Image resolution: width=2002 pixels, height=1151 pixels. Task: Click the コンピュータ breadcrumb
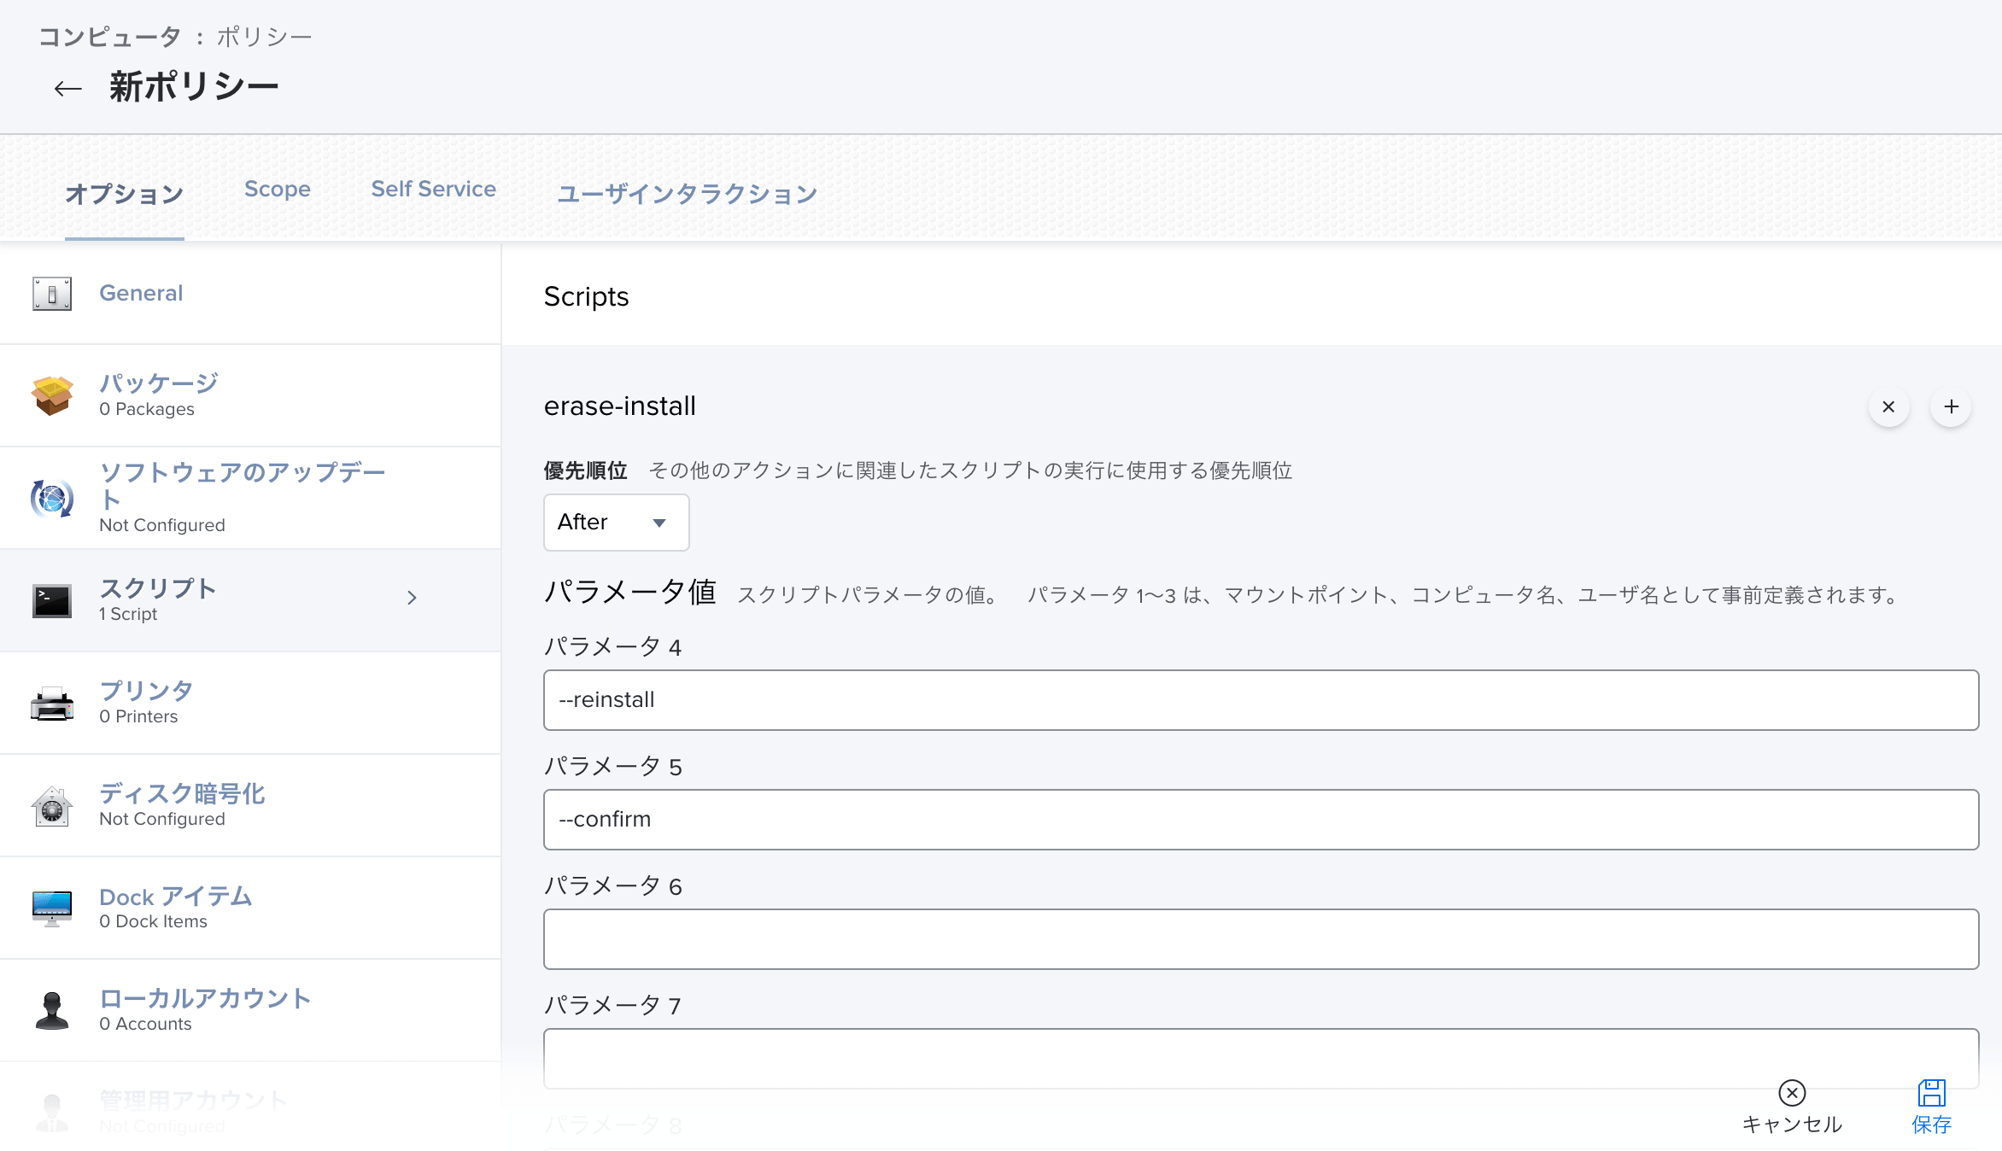[x=110, y=37]
